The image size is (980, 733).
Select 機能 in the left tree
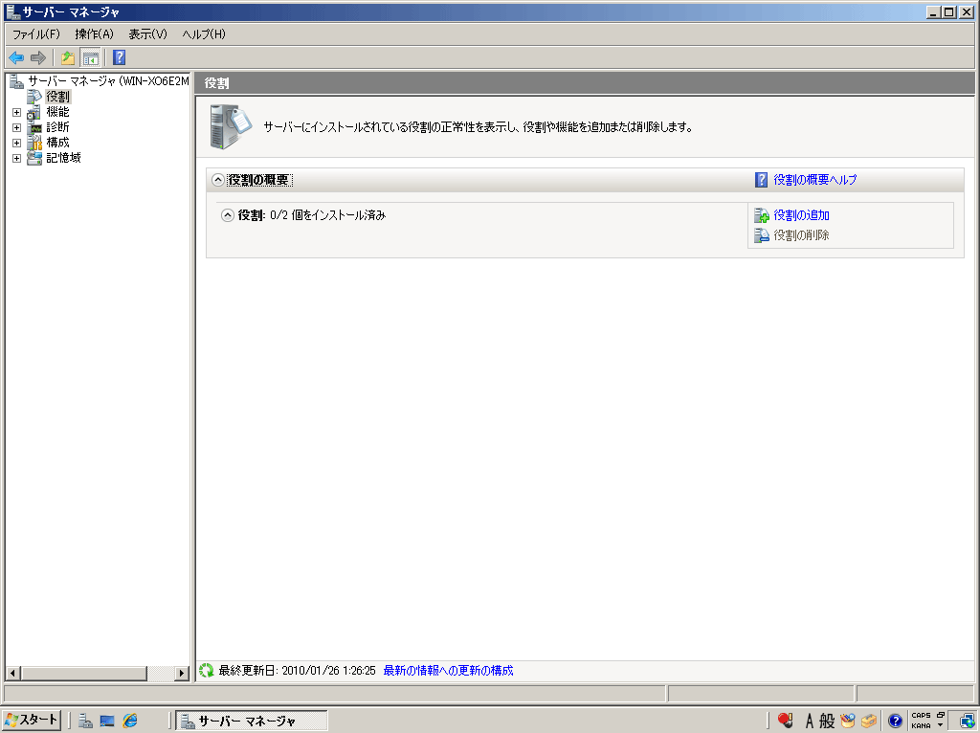point(58,112)
